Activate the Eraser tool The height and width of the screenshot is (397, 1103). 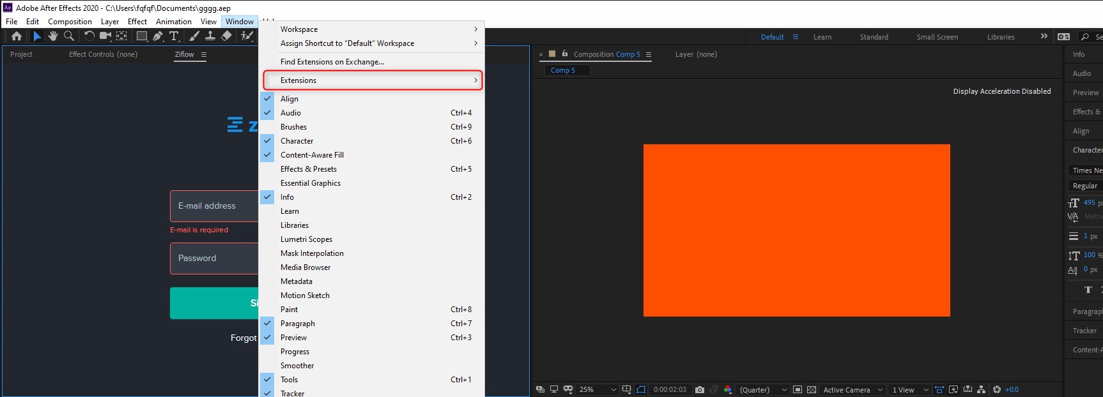pyautogui.click(x=226, y=36)
